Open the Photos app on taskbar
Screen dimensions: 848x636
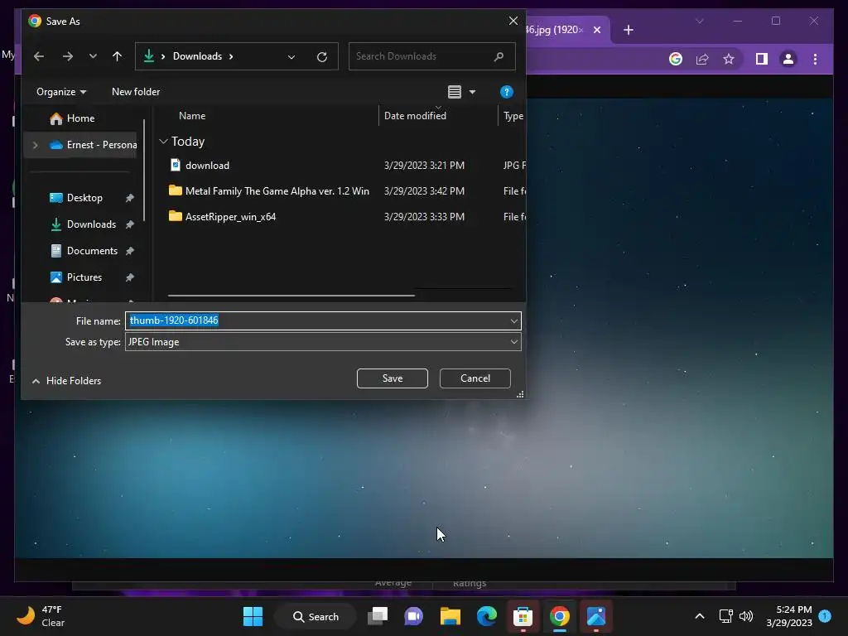[596, 616]
